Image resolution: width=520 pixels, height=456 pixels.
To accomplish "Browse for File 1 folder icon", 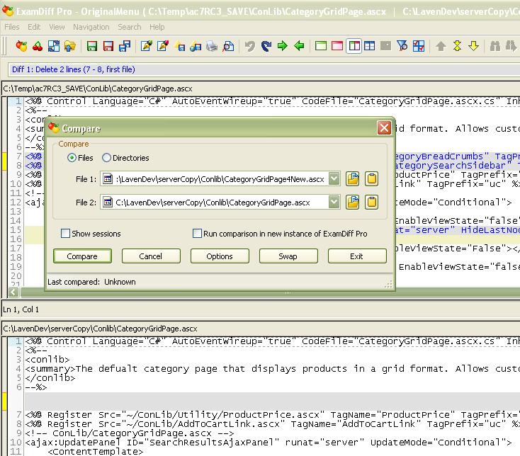I will (353, 179).
